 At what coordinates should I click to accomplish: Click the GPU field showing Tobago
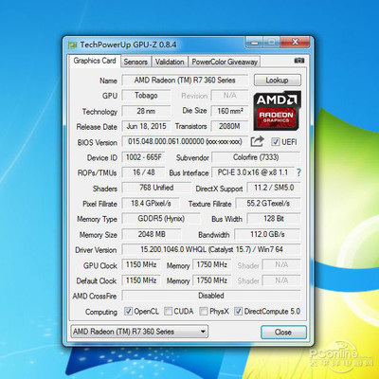point(146,96)
